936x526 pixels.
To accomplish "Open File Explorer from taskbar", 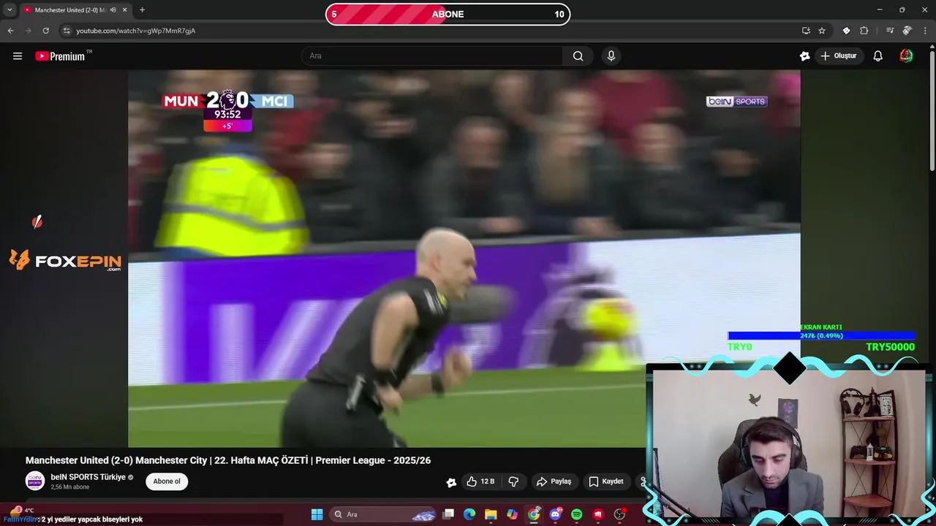I will pos(491,514).
